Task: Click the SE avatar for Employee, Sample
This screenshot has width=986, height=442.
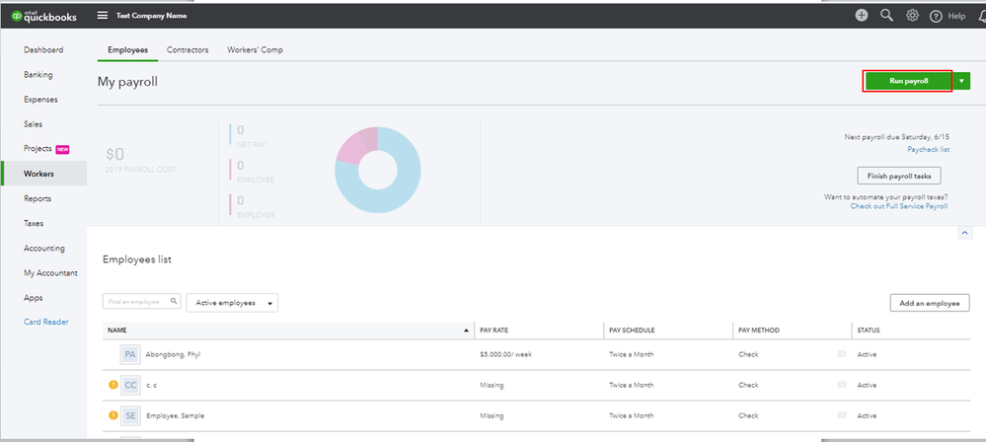Action: [x=130, y=415]
